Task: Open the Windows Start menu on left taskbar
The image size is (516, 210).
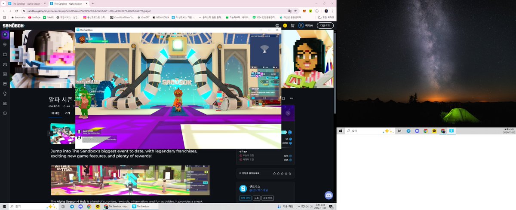Action: [4, 207]
